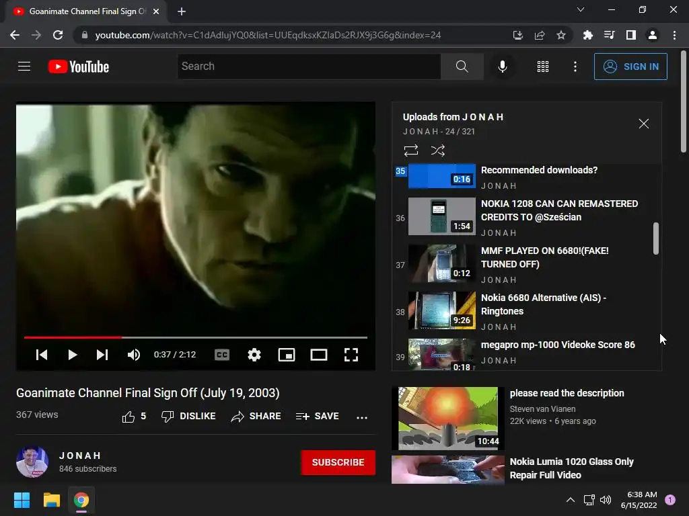Open Chrome media control icon
This screenshot has width=689, height=516.
pyautogui.click(x=609, y=35)
